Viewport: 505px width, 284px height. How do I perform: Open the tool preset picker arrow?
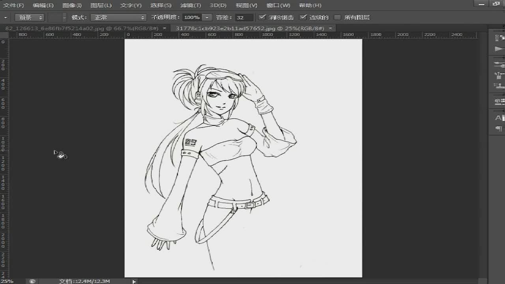click(x=6, y=17)
